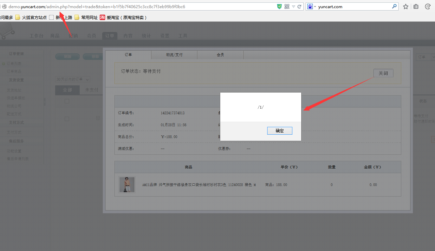Click the 确定 button in the alert dialog

(279, 131)
